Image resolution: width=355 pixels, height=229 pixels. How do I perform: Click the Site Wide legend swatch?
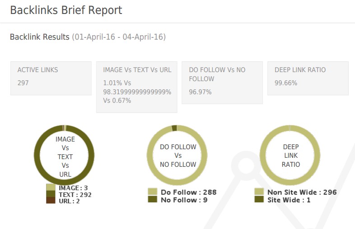click(259, 199)
